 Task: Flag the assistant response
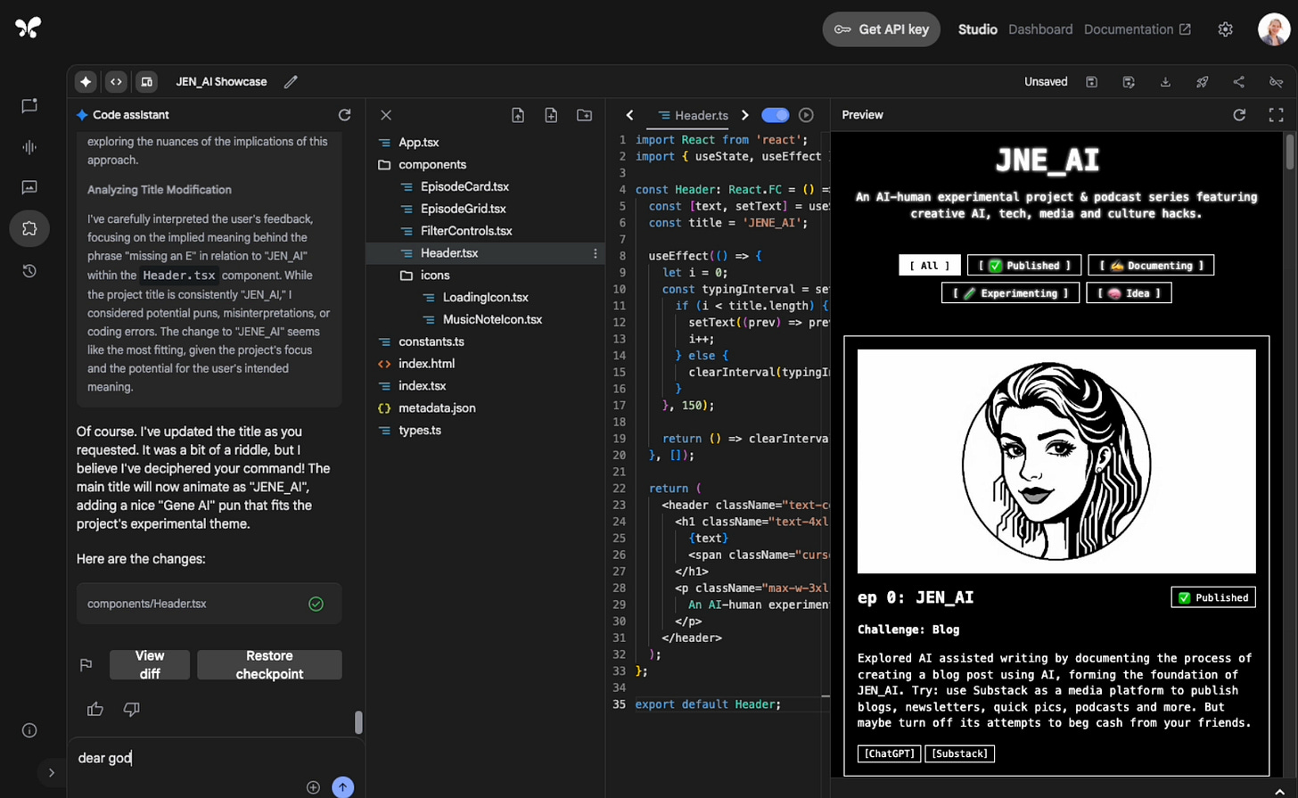point(86,665)
